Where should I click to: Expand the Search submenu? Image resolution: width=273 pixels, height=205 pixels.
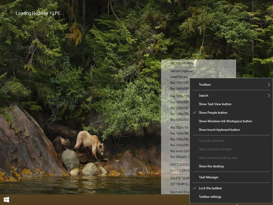point(231,96)
